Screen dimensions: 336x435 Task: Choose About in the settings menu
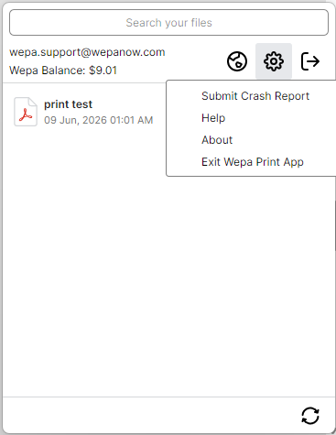click(217, 140)
